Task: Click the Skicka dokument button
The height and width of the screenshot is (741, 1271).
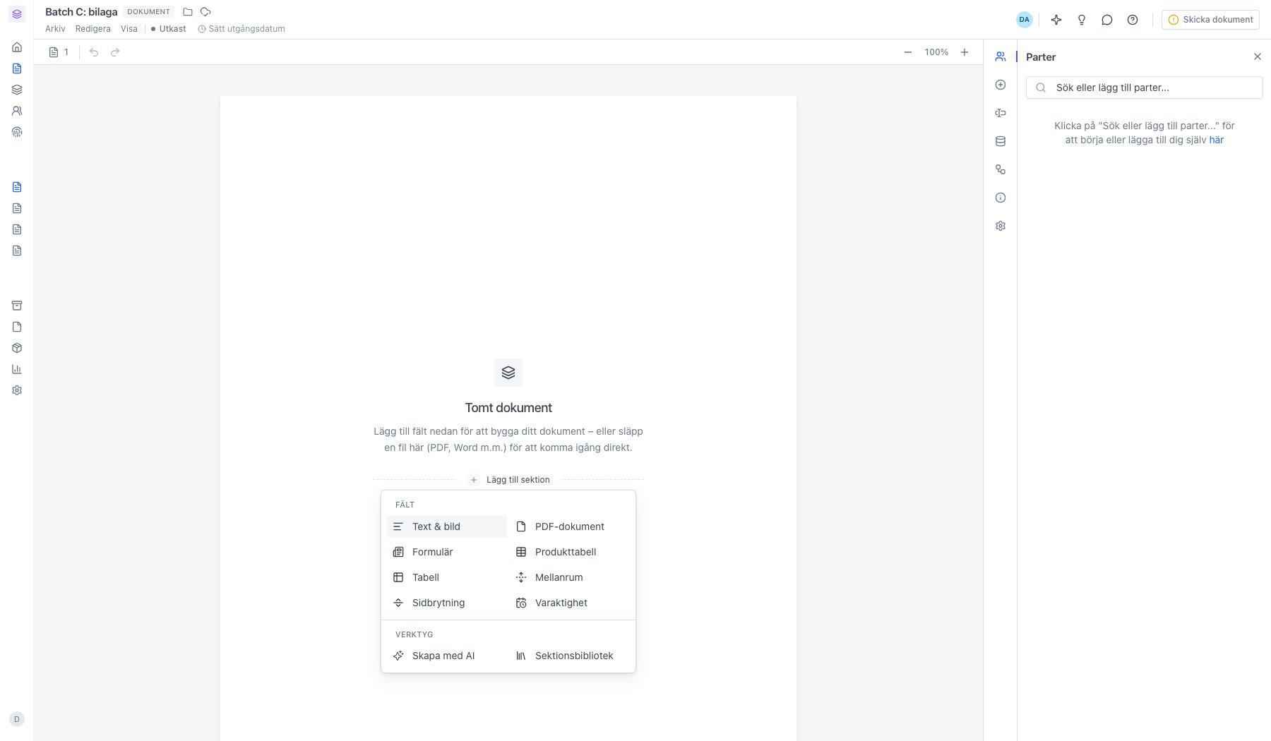Action: 1210,20
